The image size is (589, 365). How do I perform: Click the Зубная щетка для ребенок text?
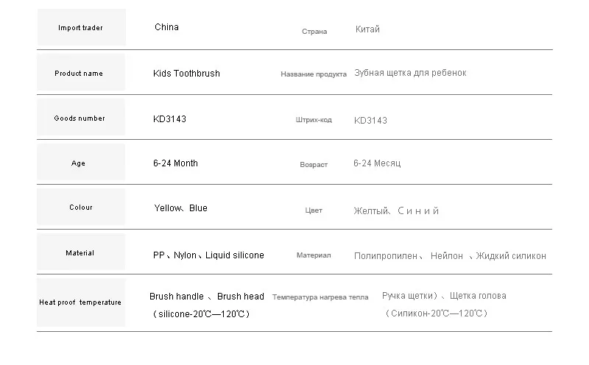pyautogui.click(x=410, y=73)
